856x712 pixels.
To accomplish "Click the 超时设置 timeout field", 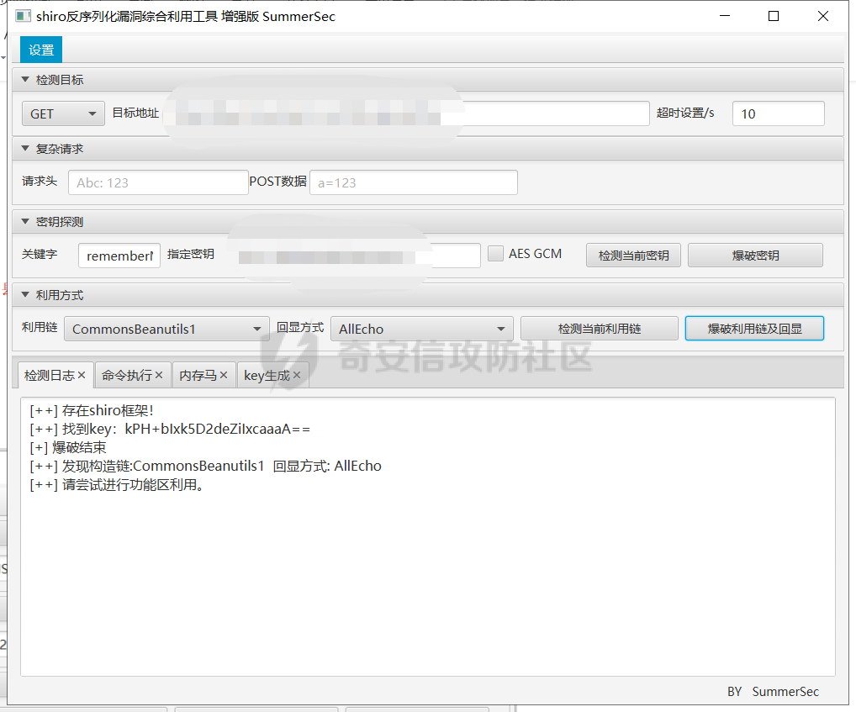I will 778,113.
